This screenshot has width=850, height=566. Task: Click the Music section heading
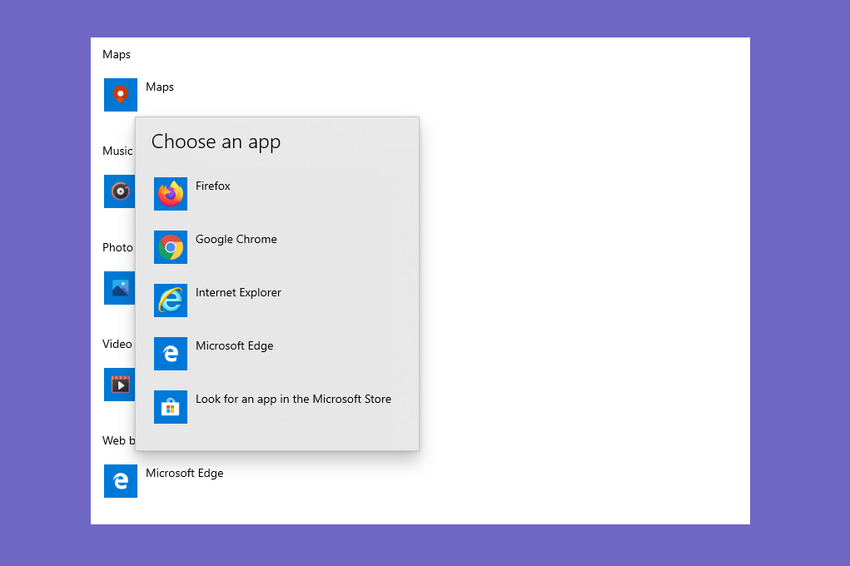click(117, 151)
